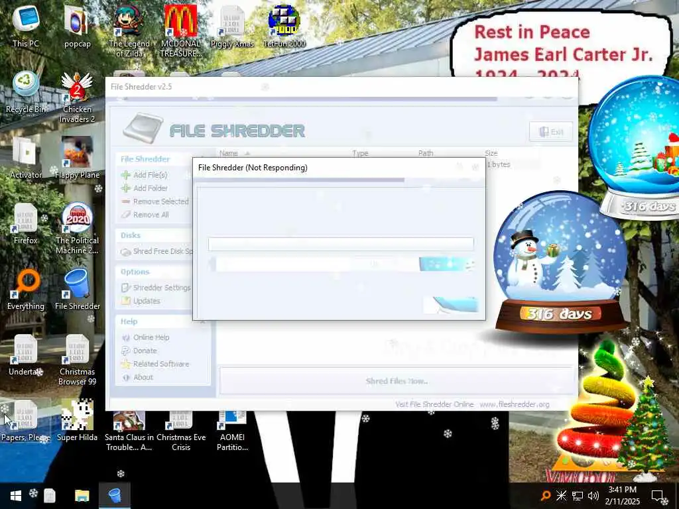Click the snowman snow globe countdown widget

560,263
